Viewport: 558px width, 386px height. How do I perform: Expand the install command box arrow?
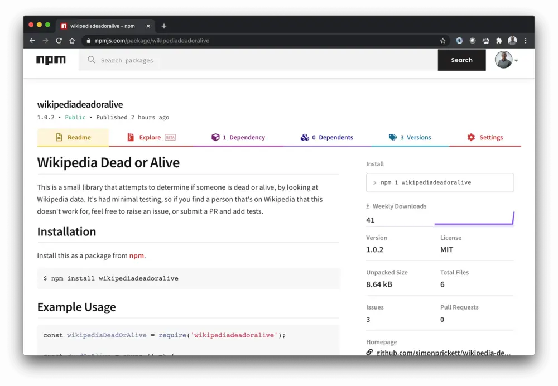374,182
